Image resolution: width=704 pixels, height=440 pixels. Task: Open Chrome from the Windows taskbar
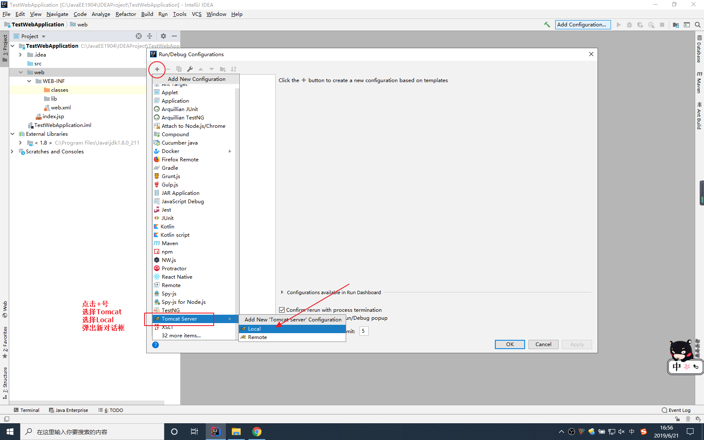[x=257, y=432]
